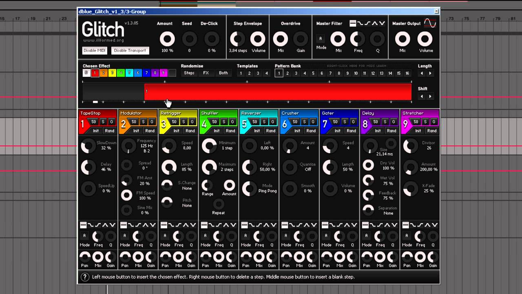Screen dimensions: 522x294
Task: Select the flat filter-off icon in TapeStop
Action: tap(83, 225)
